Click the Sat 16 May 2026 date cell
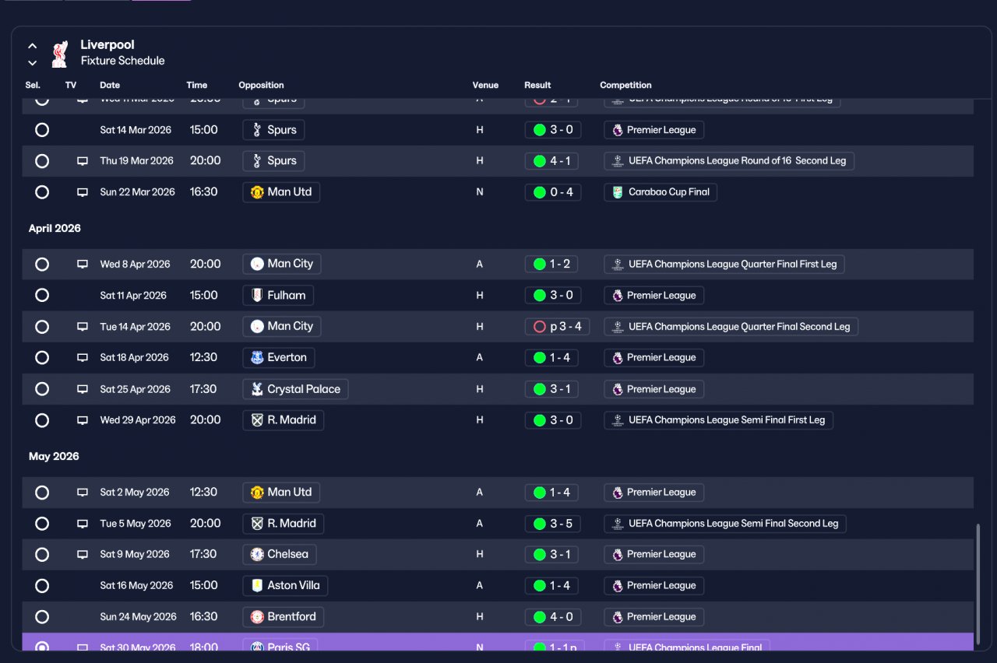The height and width of the screenshot is (663, 997). click(136, 586)
